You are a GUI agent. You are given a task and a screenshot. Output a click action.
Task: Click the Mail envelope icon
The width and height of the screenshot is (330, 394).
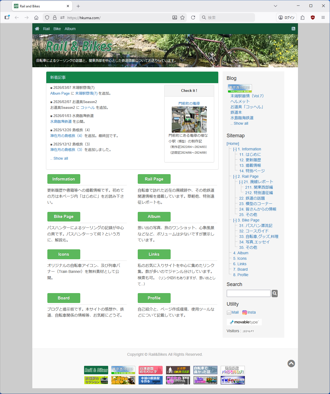click(229, 313)
